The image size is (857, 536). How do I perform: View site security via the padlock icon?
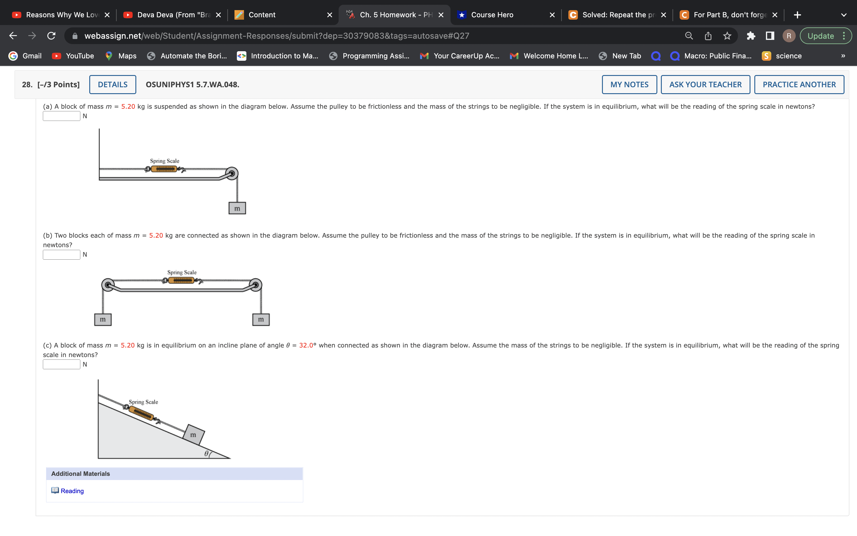pos(74,35)
